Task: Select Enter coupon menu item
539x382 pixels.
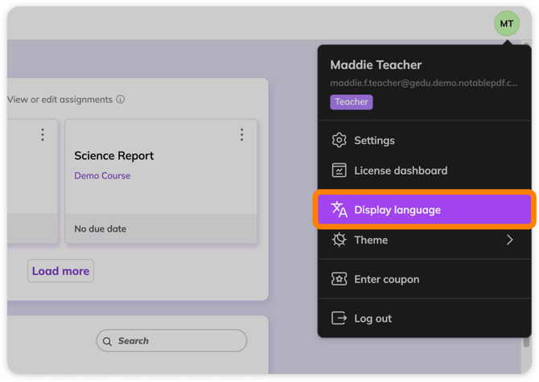Action: (425, 279)
